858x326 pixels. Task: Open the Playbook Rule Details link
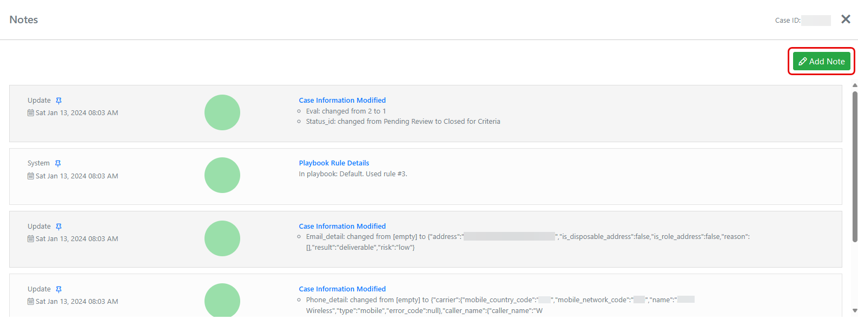click(x=334, y=163)
